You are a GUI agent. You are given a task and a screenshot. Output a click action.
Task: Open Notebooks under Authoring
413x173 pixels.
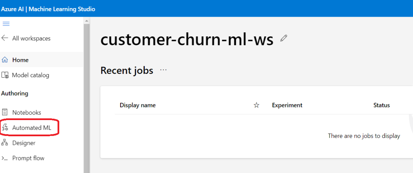(27, 112)
